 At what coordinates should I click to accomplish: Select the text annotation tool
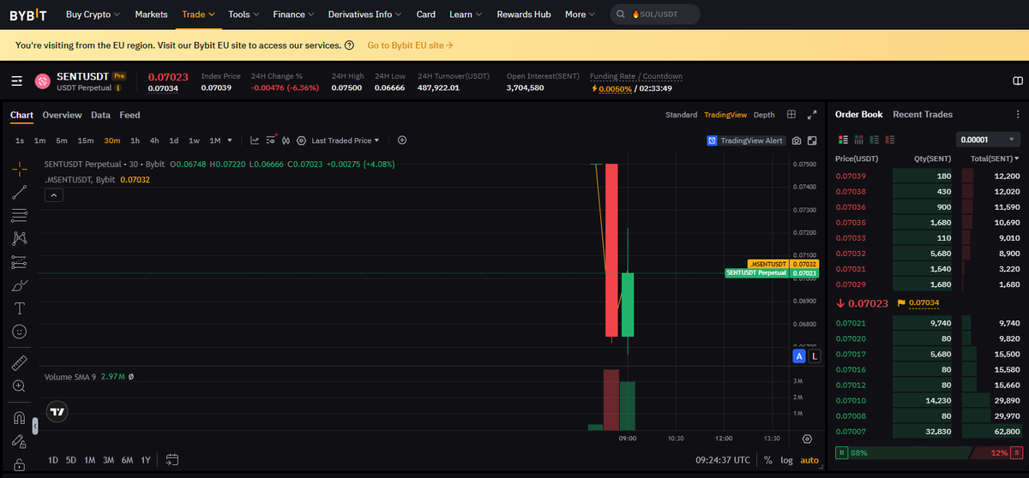19,308
